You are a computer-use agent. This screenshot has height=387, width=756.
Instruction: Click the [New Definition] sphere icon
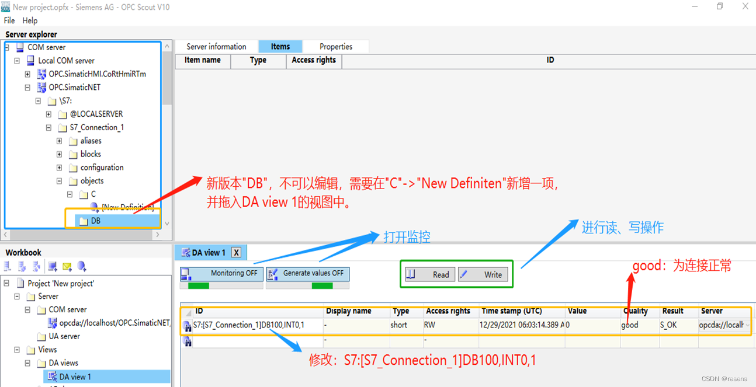(95, 207)
